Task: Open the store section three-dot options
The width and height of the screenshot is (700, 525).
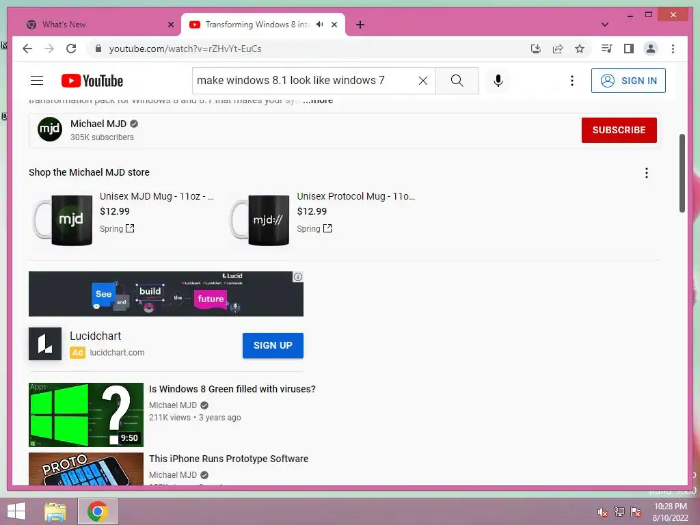Action: 647,173
